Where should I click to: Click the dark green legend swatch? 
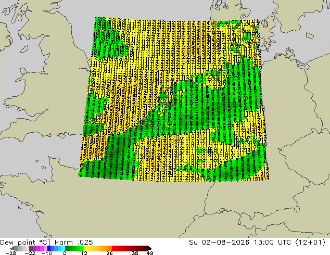[x=67, y=248]
